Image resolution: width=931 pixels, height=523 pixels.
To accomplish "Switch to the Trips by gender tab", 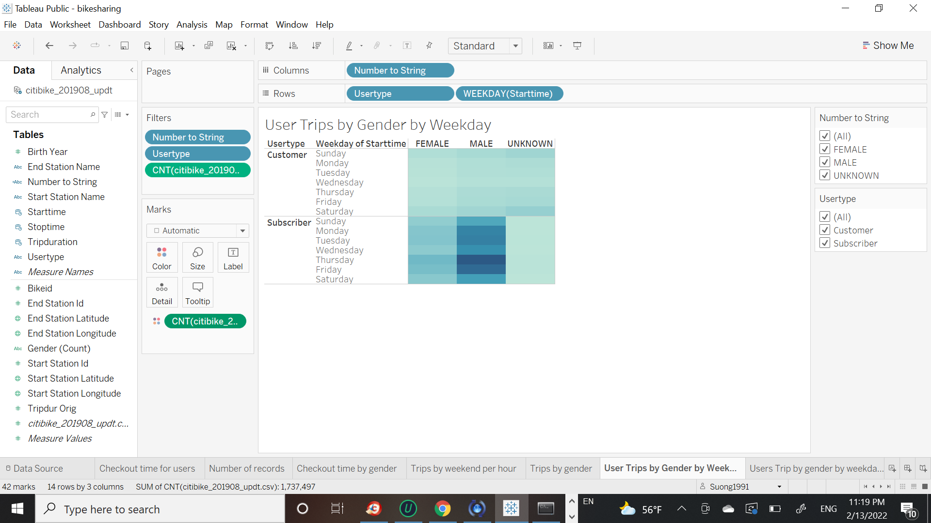I will click(561, 468).
